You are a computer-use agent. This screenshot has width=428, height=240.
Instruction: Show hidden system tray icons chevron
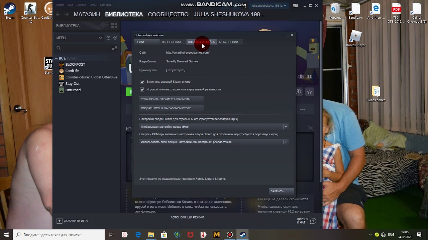(370, 235)
